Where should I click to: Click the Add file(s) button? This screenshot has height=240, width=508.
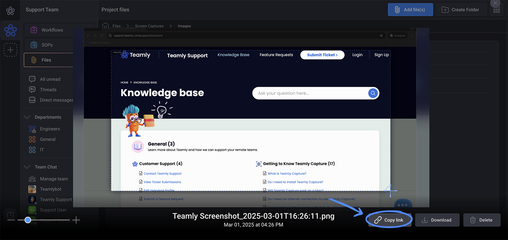pyautogui.click(x=410, y=10)
